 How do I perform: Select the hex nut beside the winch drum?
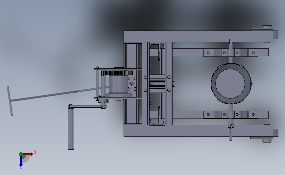pyautogui.click(x=131, y=83)
